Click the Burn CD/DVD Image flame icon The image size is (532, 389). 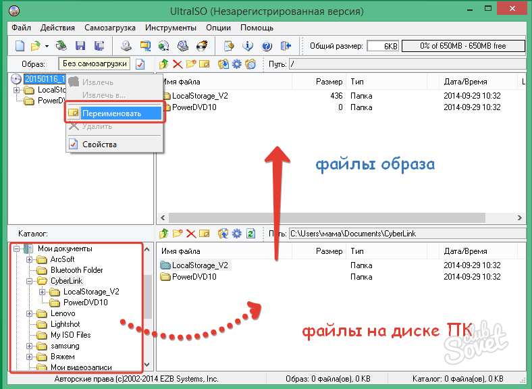203,46
